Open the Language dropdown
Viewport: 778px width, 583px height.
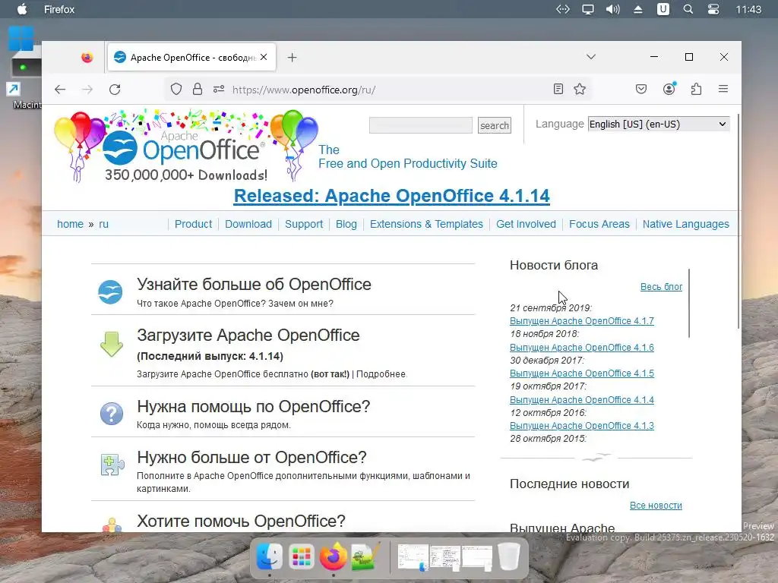tap(659, 124)
